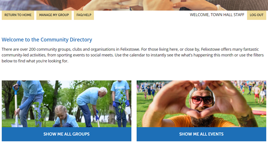
Task: Open the Manage My Group page
Action: point(54,15)
